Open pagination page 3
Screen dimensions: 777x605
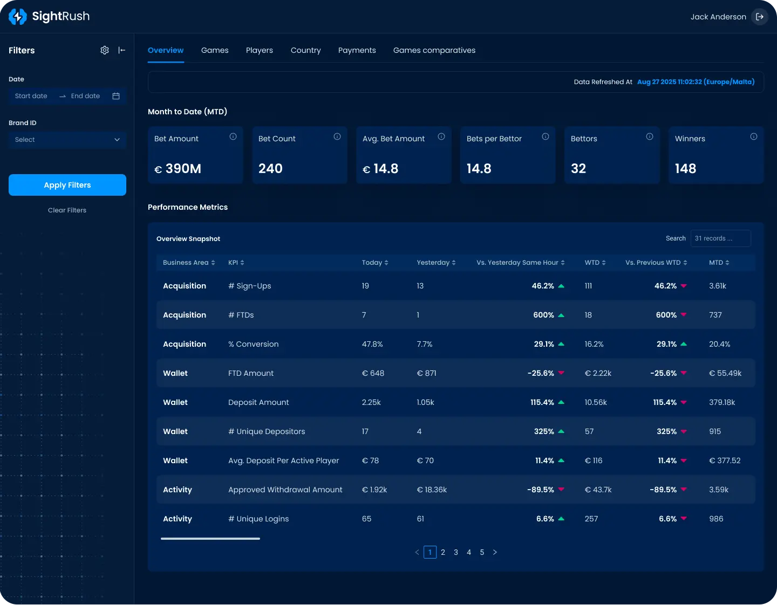point(456,552)
